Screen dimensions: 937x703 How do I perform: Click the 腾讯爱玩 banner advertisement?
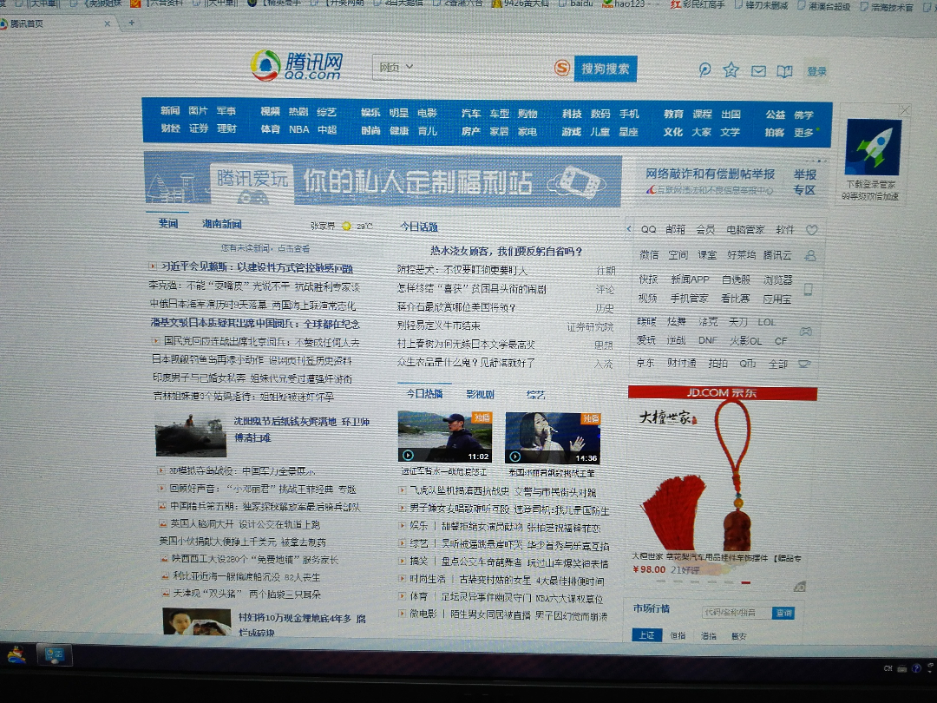pos(383,181)
